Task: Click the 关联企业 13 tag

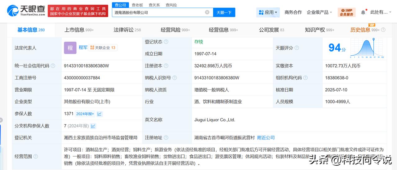Action: point(103,48)
